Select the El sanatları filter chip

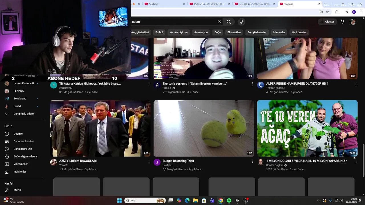(234, 32)
